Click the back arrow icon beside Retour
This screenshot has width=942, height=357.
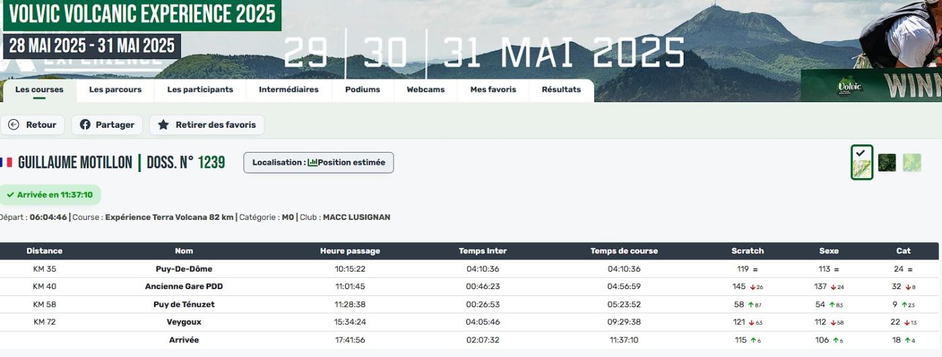pyautogui.click(x=13, y=125)
